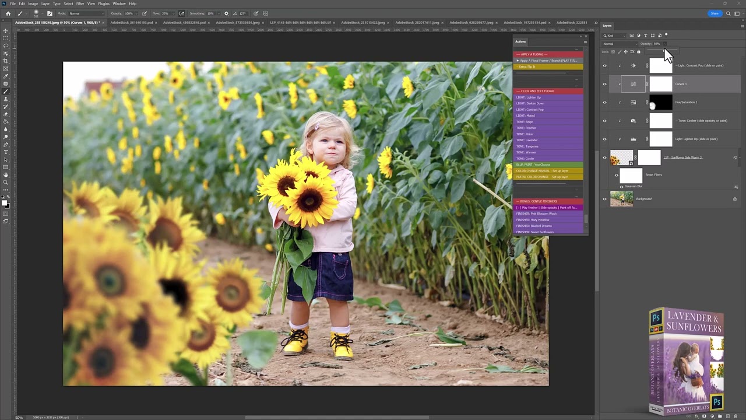Switch to AdobeStock_361640193.psd tab
This screenshot has width=746, height=420.
click(131, 23)
